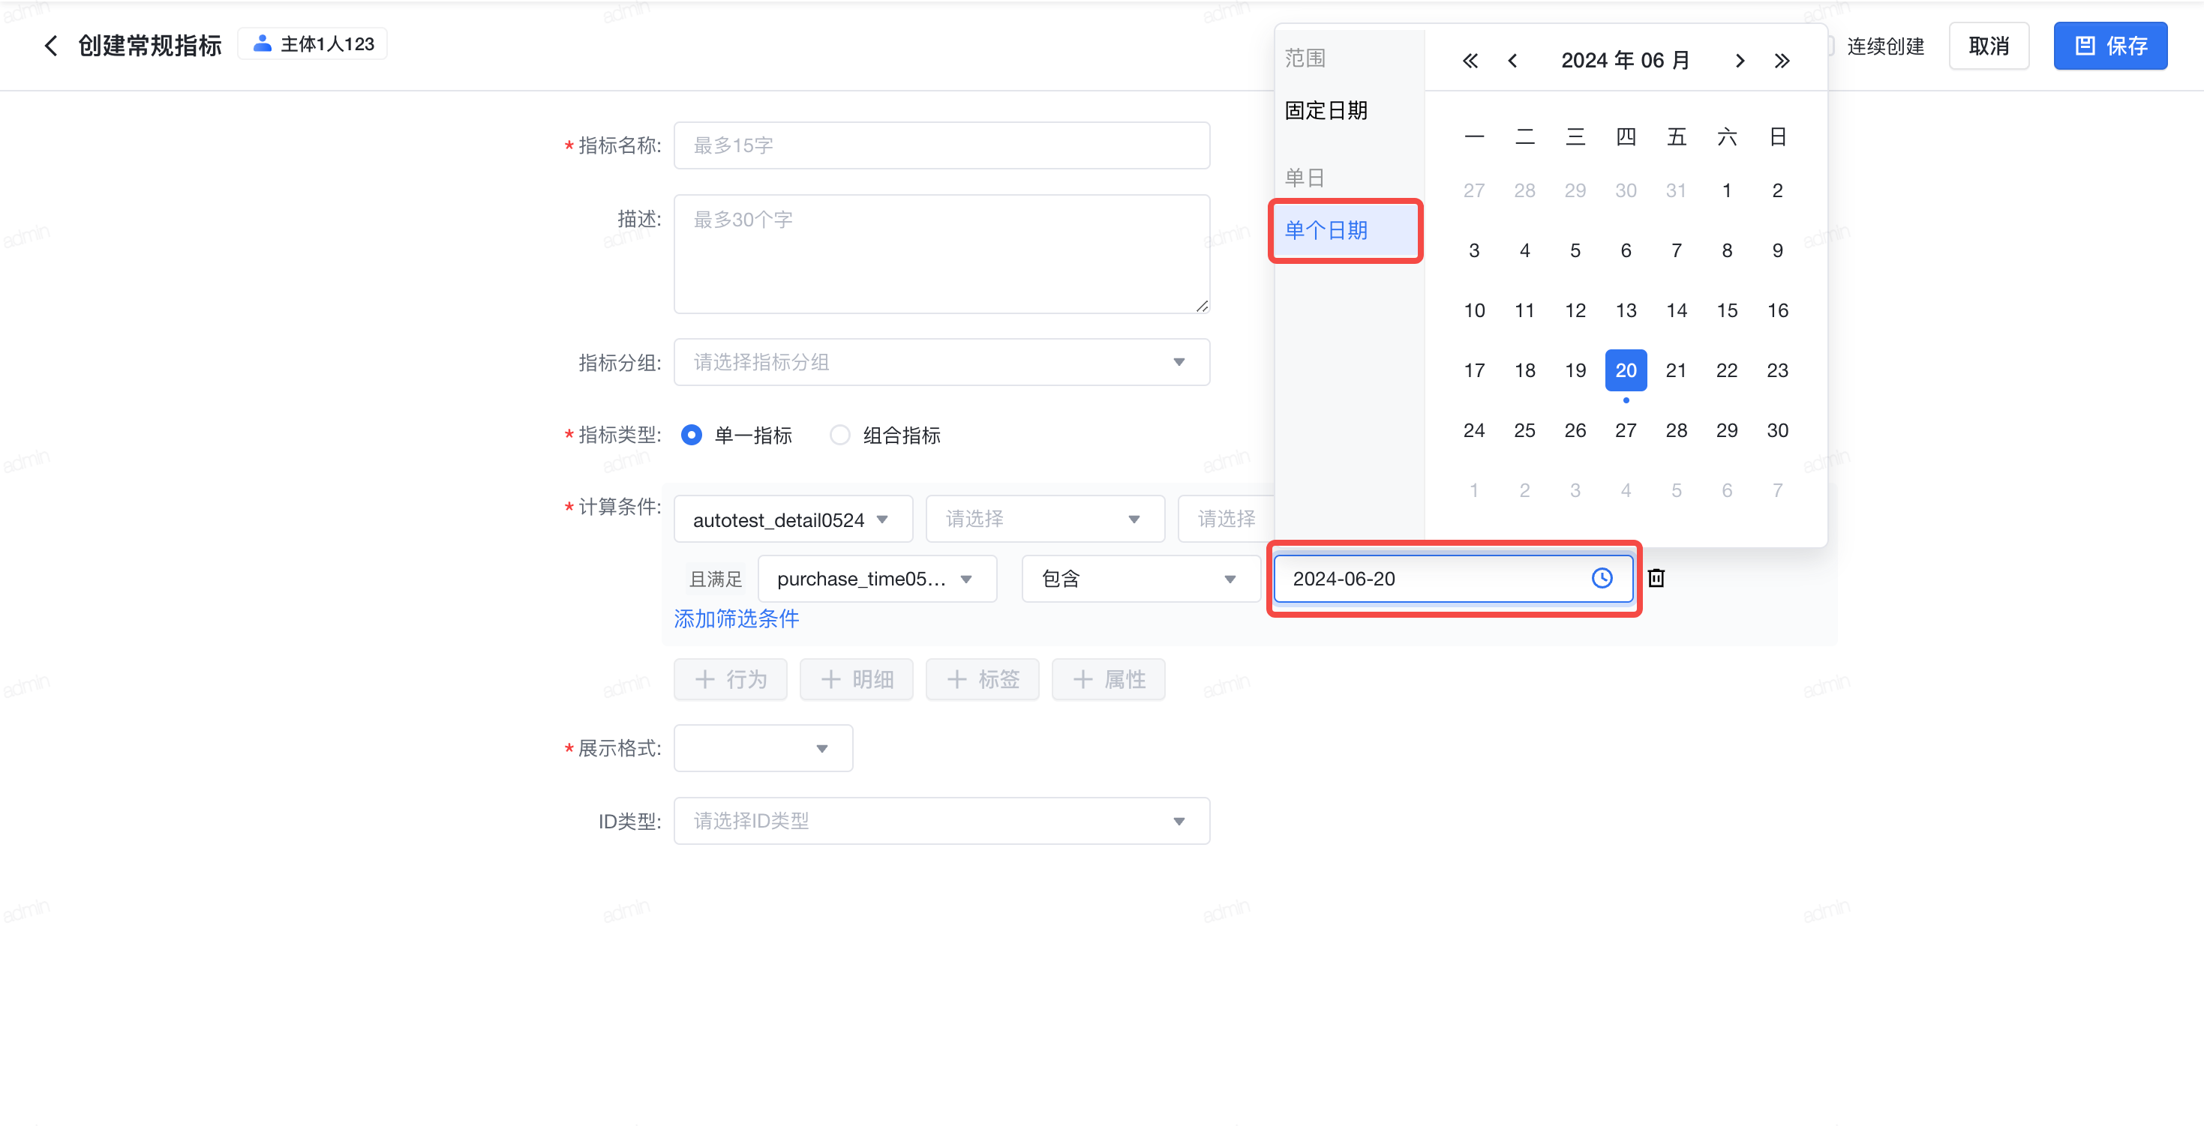The image size is (2204, 1126).
Task: Pick June 23 in the calendar
Action: click(1777, 370)
